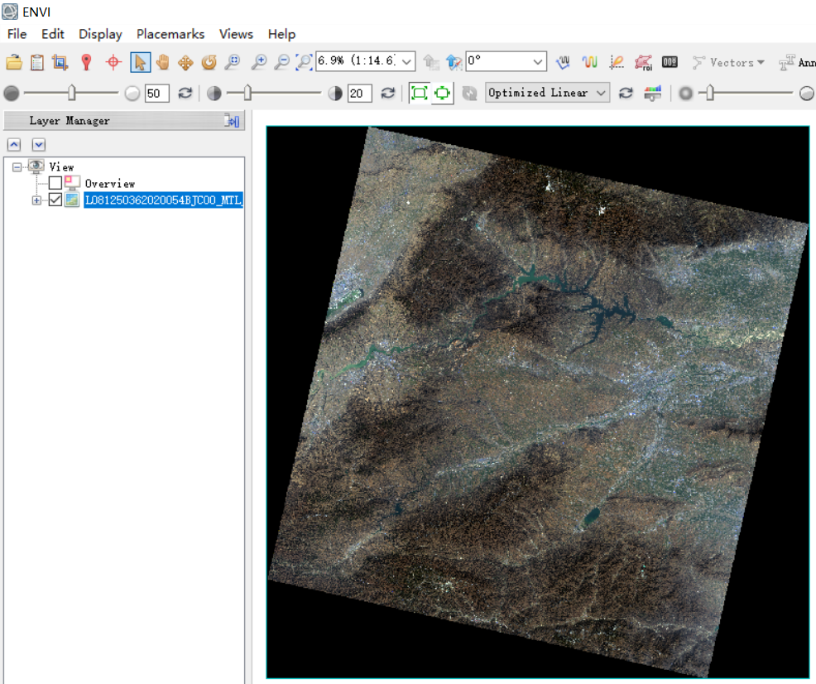This screenshot has height=684, width=816.
Task: Collapse the Layer Manager panel
Action: [232, 121]
